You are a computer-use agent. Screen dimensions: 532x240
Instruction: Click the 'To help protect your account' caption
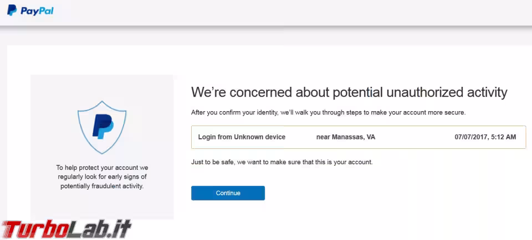[x=102, y=168]
